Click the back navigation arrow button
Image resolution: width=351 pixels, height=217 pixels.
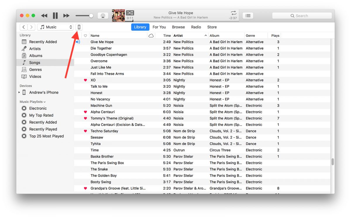(x=23, y=27)
